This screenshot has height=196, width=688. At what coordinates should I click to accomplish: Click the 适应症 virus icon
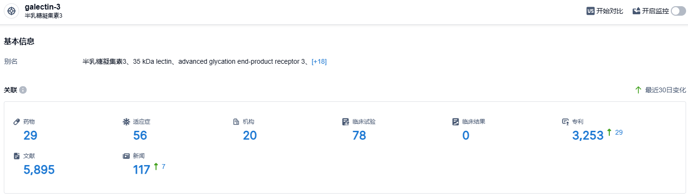(126, 122)
